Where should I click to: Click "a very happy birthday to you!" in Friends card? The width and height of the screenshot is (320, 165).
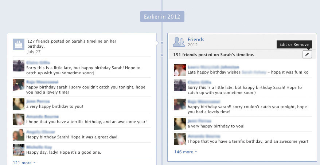(216, 126)
